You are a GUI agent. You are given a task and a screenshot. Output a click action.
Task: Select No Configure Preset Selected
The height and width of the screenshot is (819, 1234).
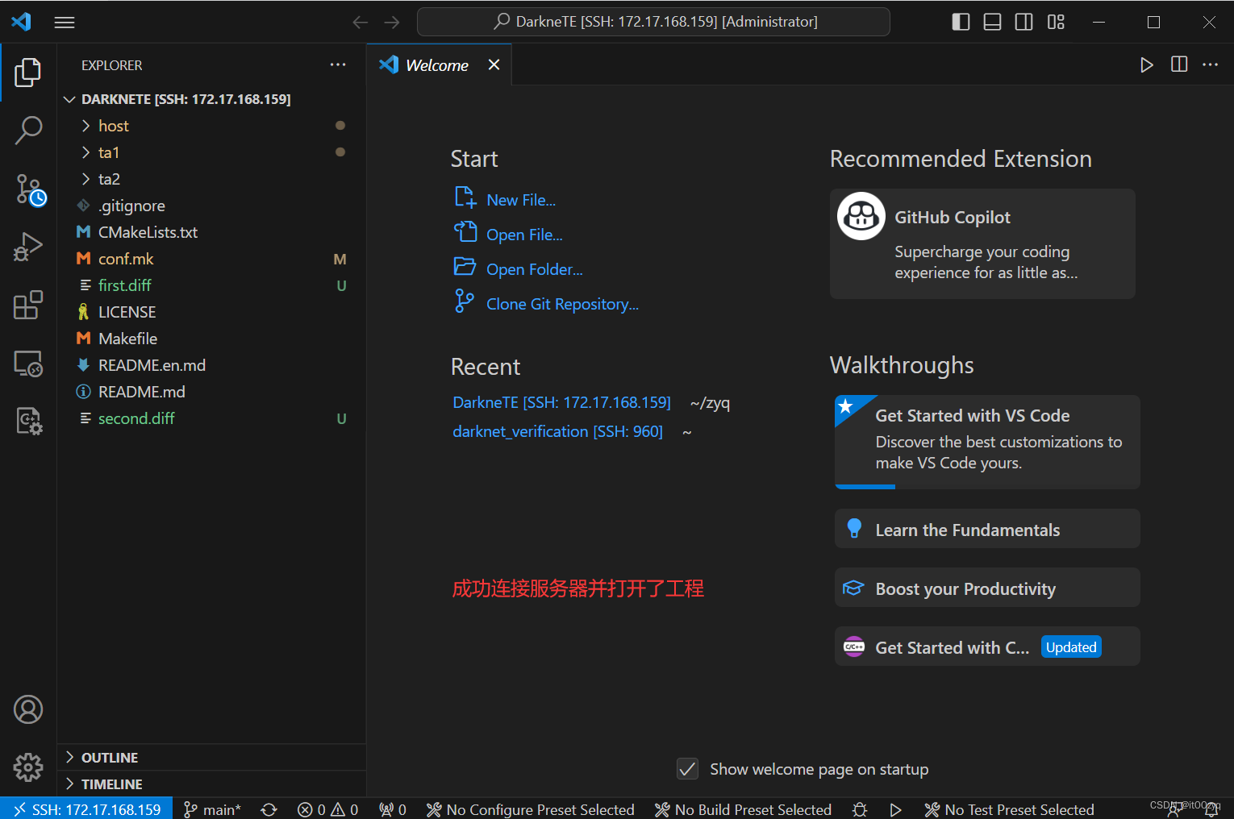tap(530, 809)
